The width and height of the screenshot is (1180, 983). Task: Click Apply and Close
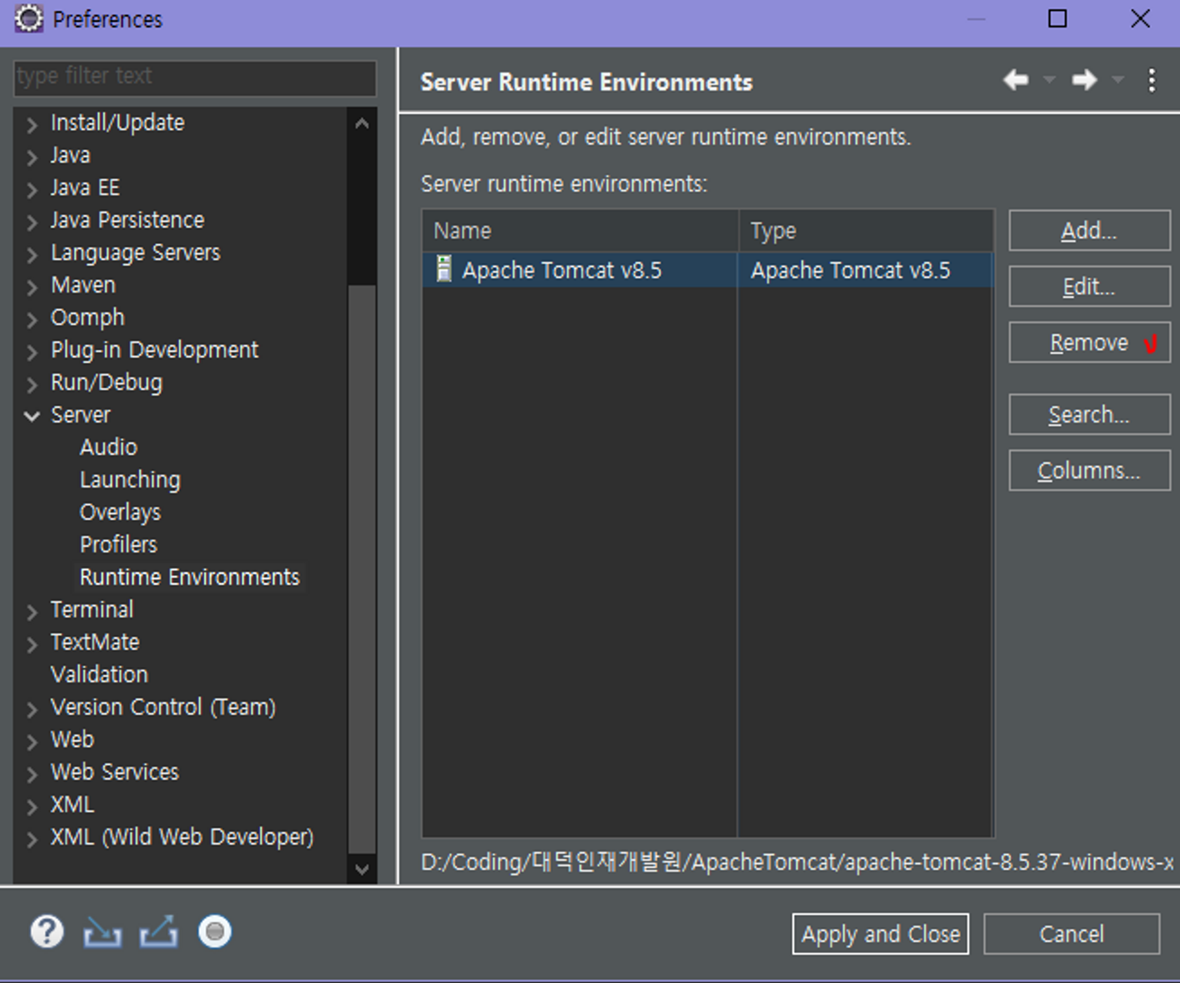[880, 934]
